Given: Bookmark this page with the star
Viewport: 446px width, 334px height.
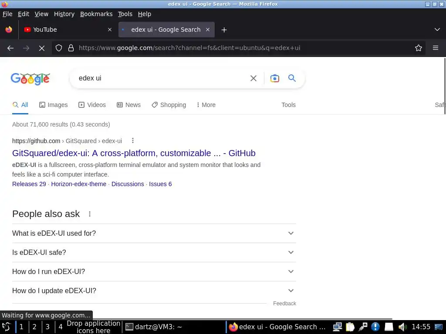Looking at the screenshot, I should click(419, 48).
